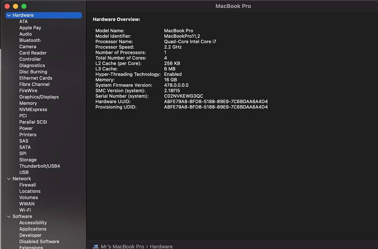Open Graphics/Displays information

tap(39, 97)
